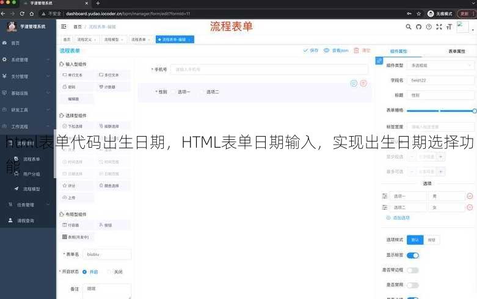Open 请假查询 sidebar item
This screenshot has width=477, height=299.
click(28, 221)
